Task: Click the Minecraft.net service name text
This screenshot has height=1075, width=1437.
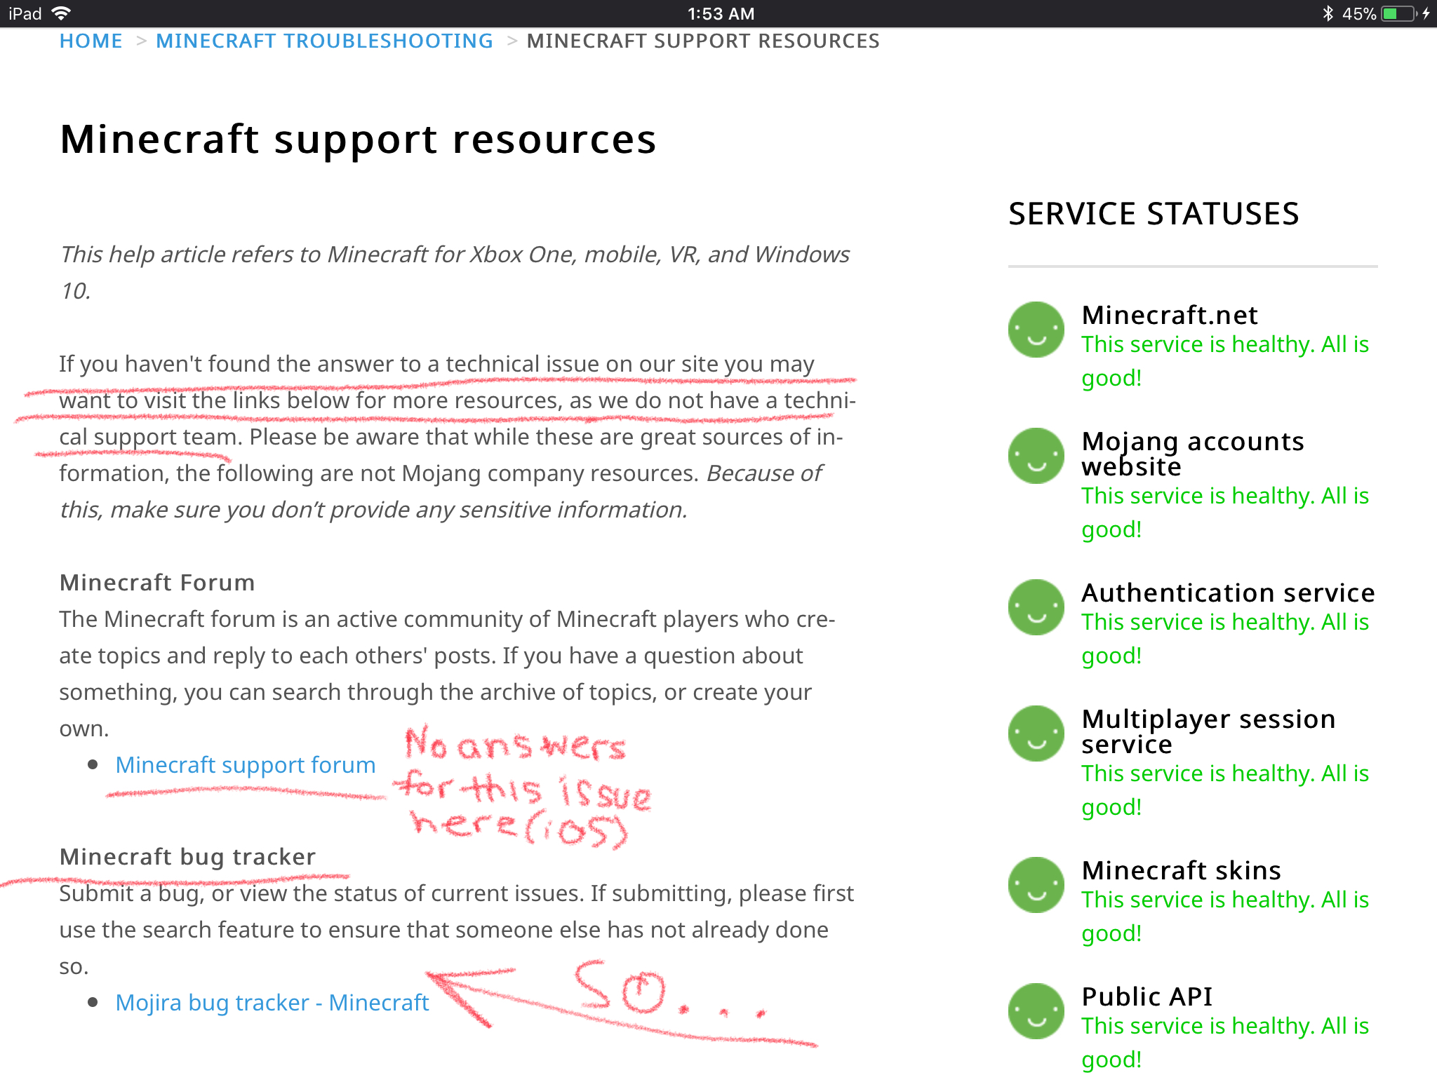Action: pos(1169,316)
